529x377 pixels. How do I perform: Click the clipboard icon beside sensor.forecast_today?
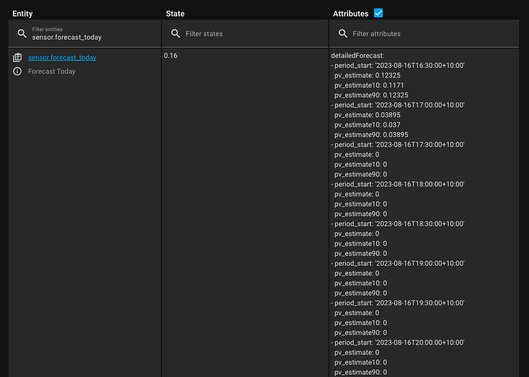point(17,57)
